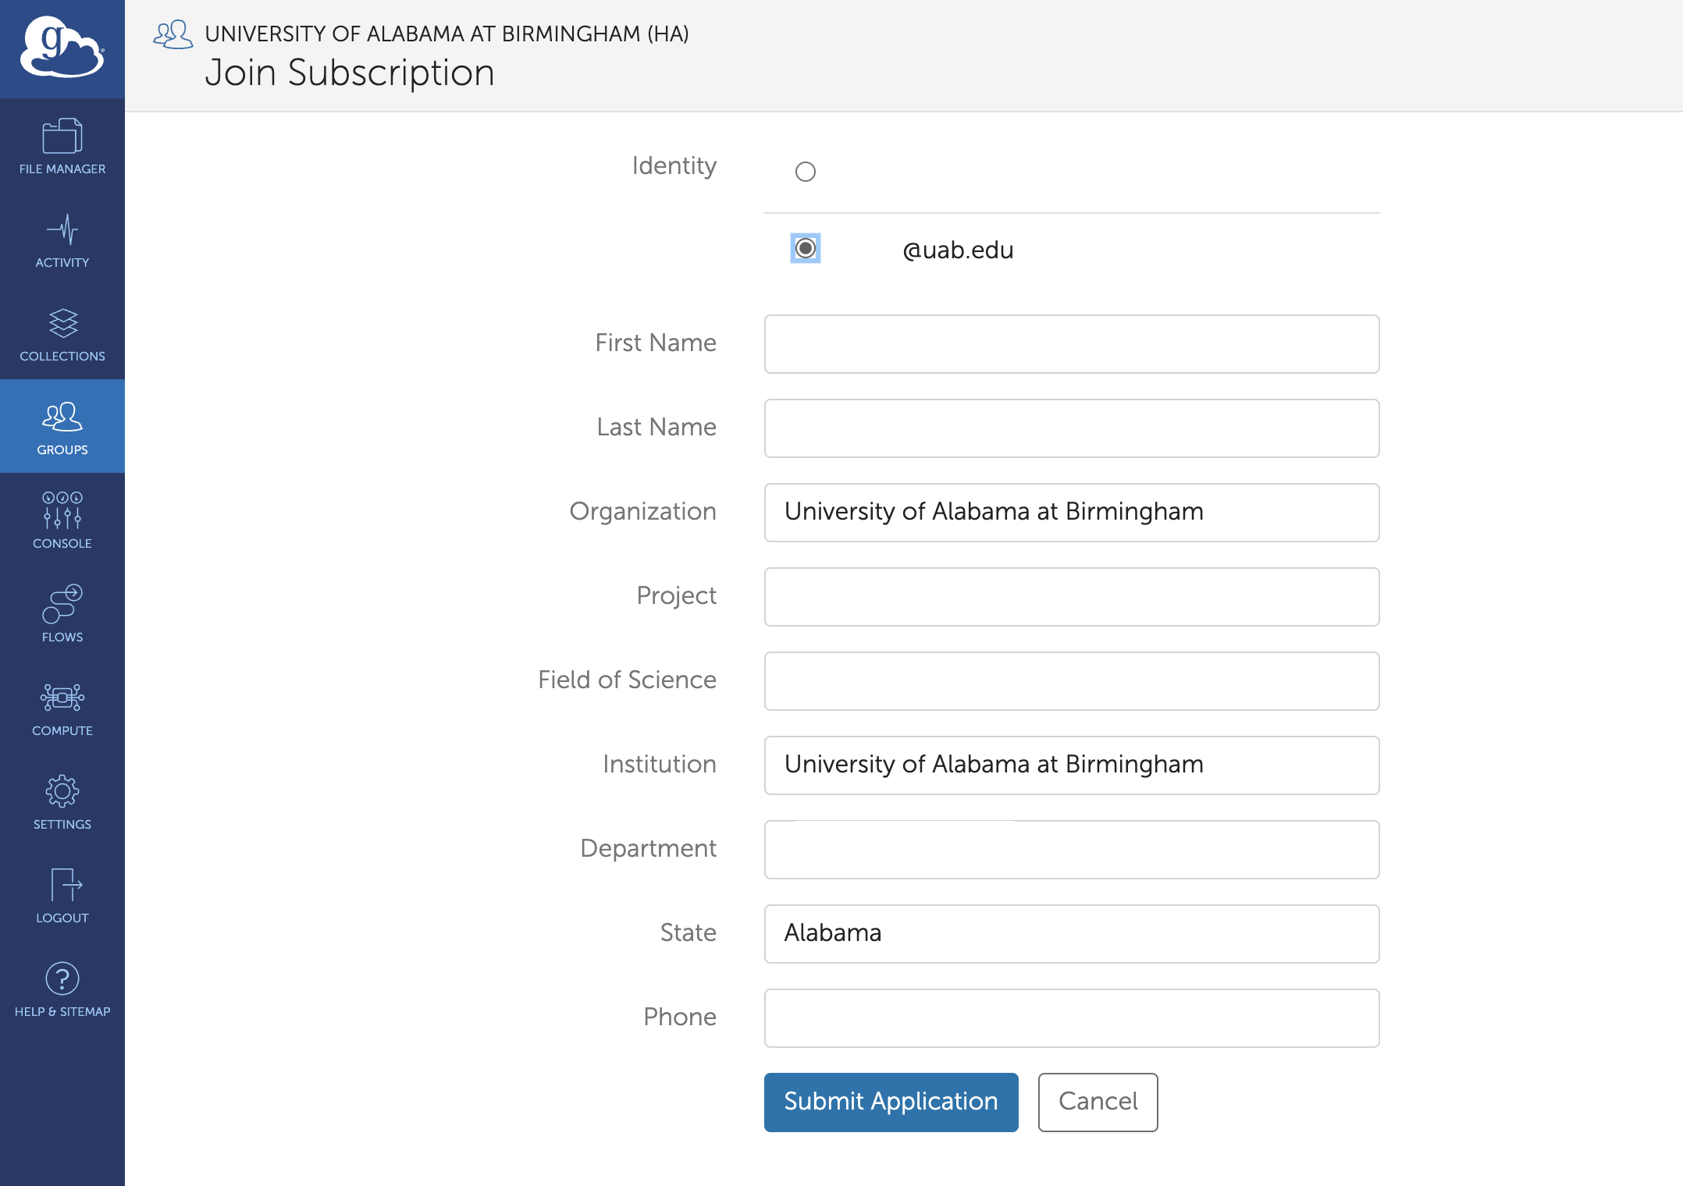Open the Console sliders icon
The image size is (1683, 1186).
coord(62,520)
